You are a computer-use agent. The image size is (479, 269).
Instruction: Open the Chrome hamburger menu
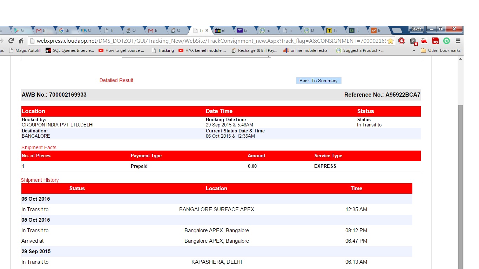[458, 41]
